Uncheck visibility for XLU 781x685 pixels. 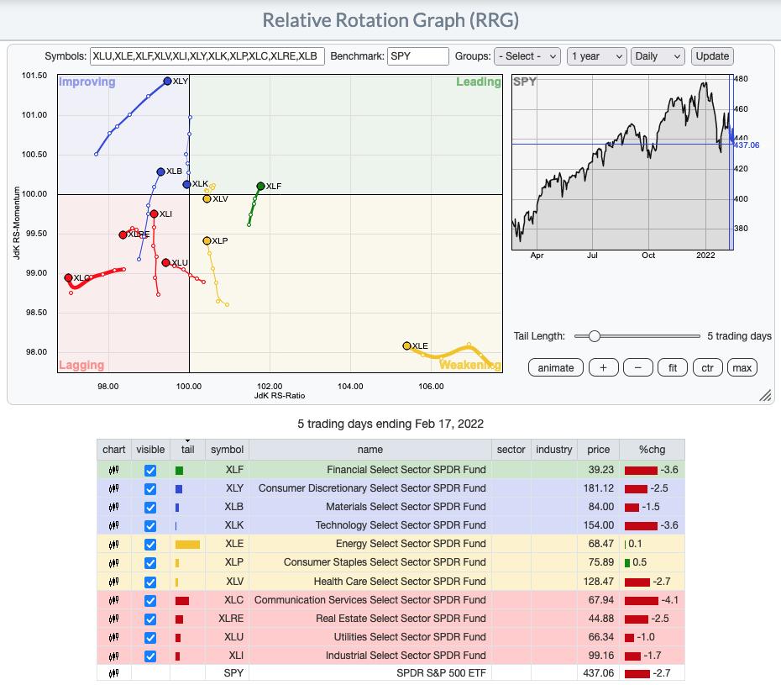(x=150, y=638)
